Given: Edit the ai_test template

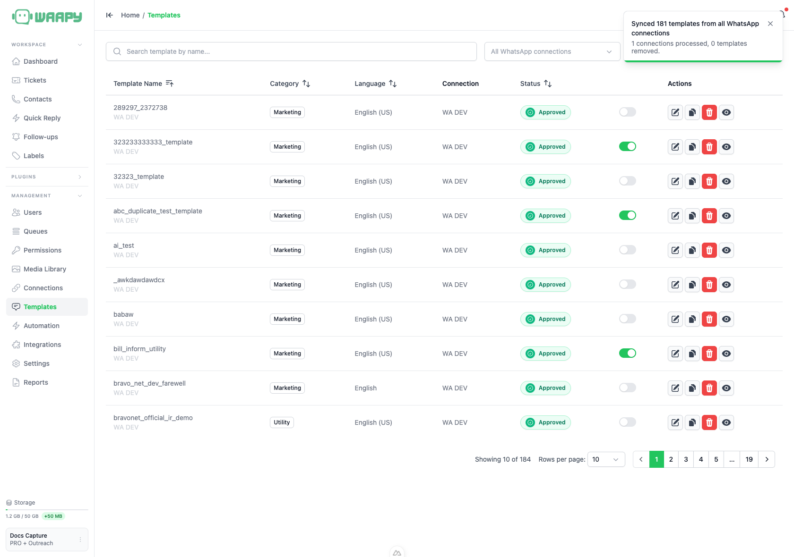Looking at the screenshot, I should pyautogui.click(x=675, y=250).
